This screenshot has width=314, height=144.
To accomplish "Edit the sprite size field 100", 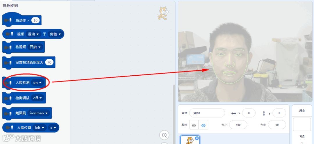I will point(238,125).
